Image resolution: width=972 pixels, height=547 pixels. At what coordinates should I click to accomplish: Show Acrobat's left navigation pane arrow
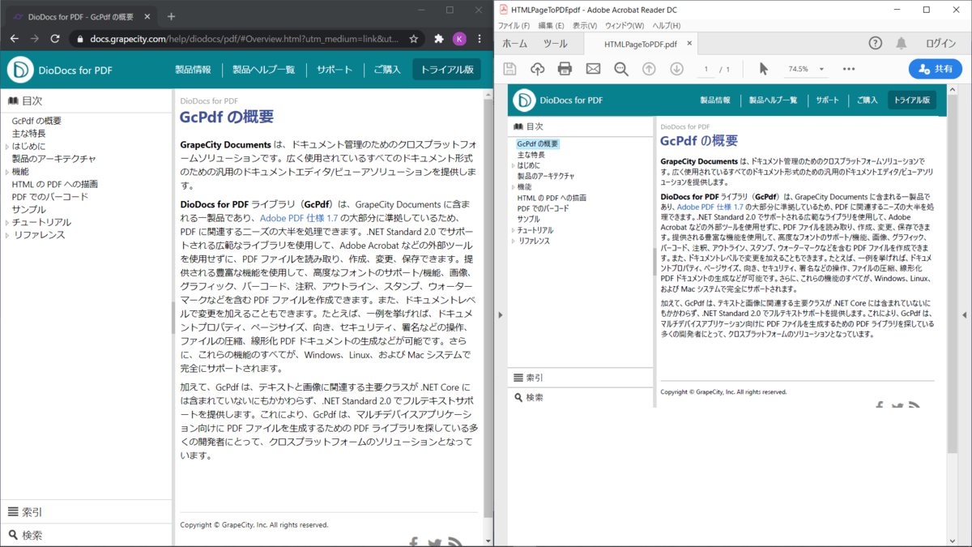pyautogui.click(x=501, y=314)
